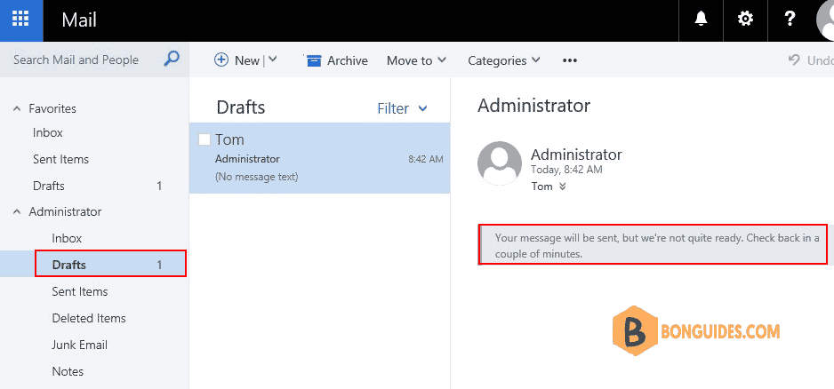Open the help question mark
This screenshot has width=834, height=389.
790,20
